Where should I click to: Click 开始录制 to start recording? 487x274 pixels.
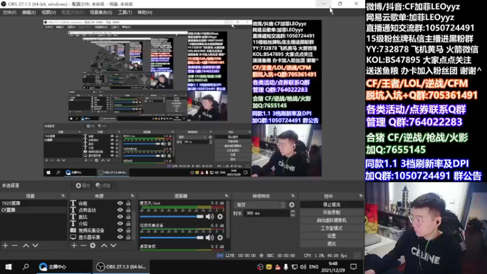331,213
